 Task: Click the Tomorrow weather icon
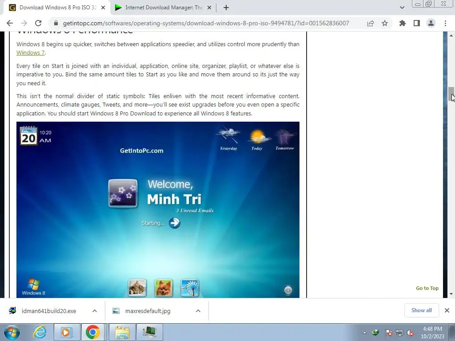[x=285, y=137]
